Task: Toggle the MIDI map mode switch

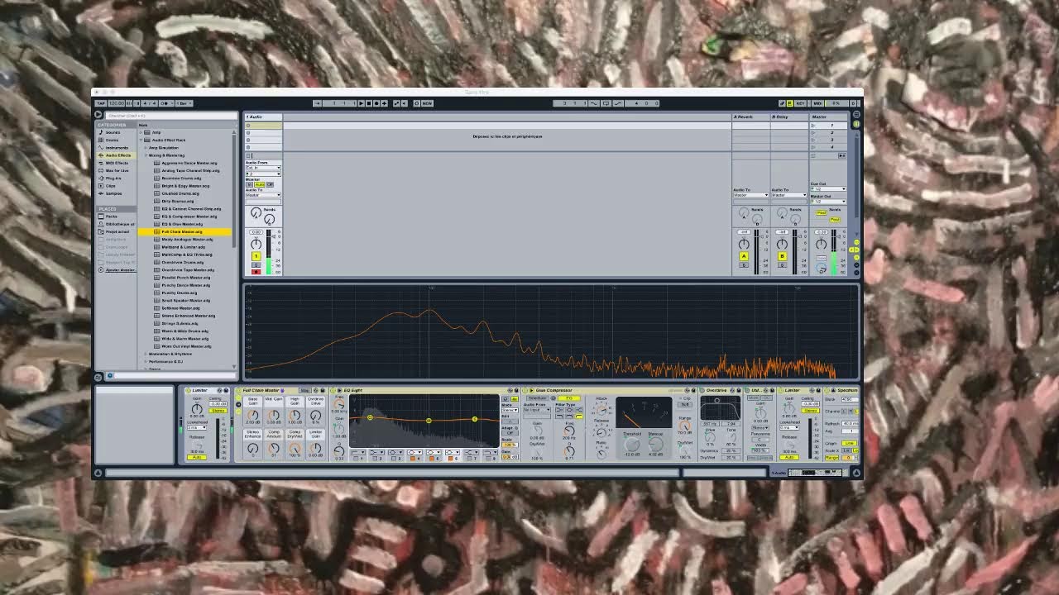Action: click(817, 103)
